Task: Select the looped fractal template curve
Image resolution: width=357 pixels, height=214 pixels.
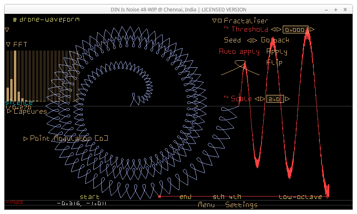Action: click(240, 68)
